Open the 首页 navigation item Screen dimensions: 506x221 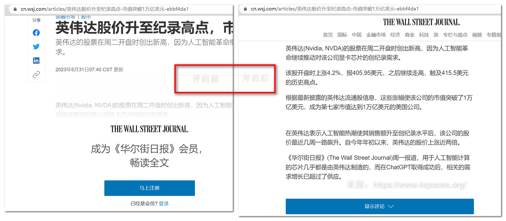pos(328,35)
